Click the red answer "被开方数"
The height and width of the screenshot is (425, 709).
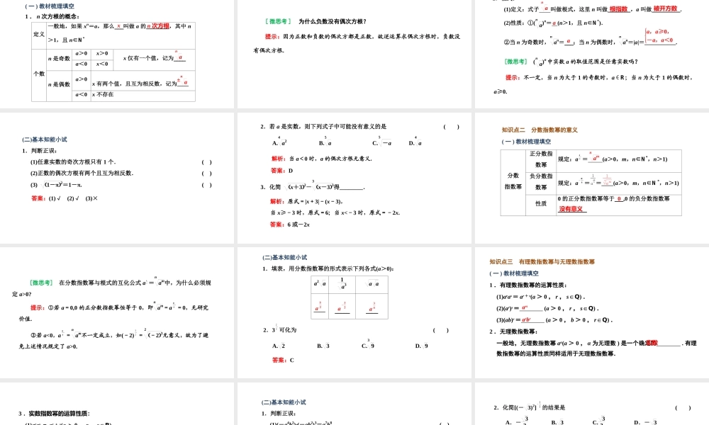click(666, 8)
